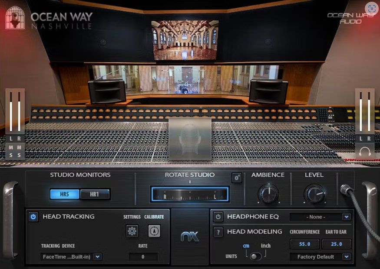Click the headphones icon below right meters
Screen dimensions: 380x269
click(x=365, y=152)
